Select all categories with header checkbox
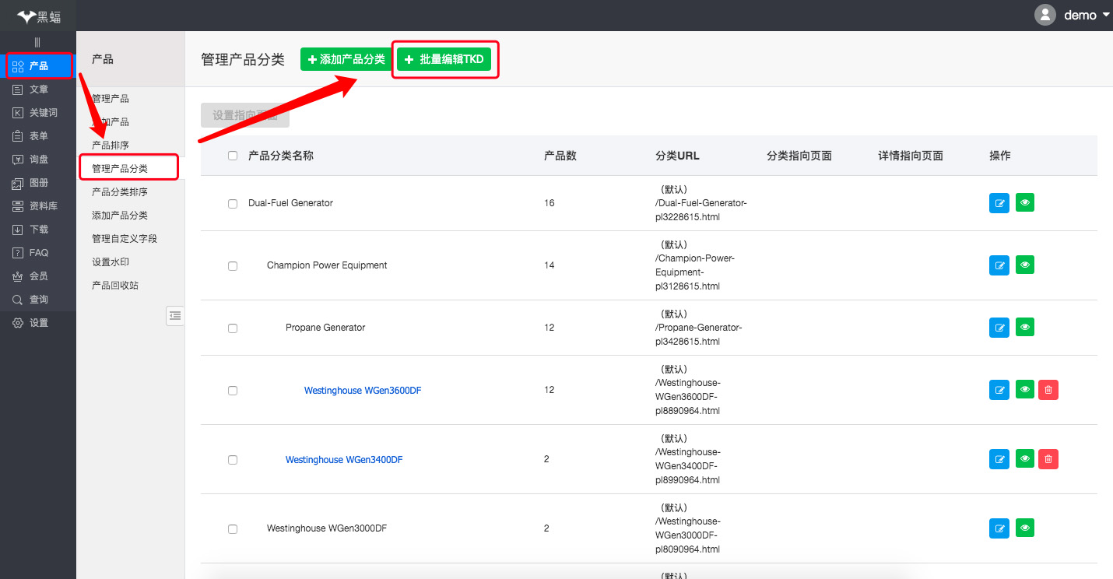The height and width of the screenshot is (579, 1113). 233,156
